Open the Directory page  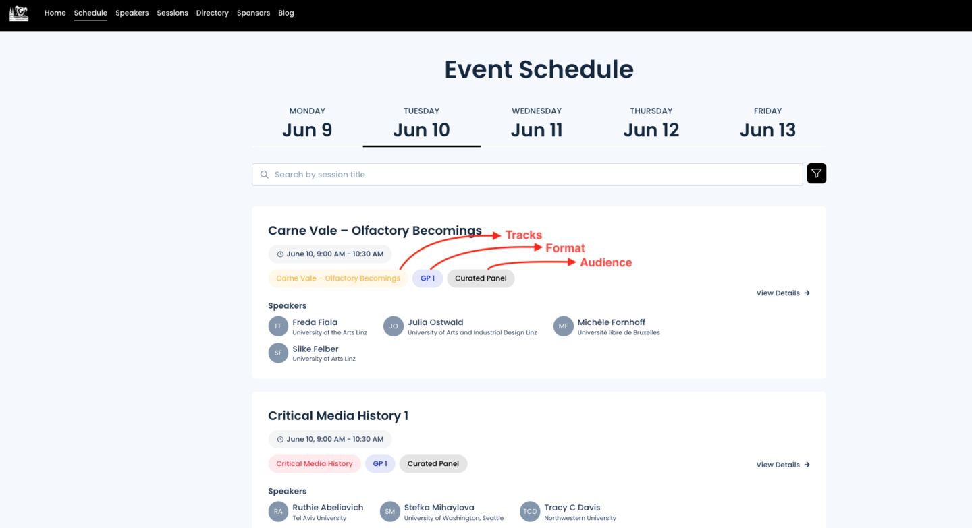212,13
